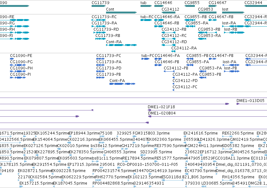Click the CG1090-PH protein label
The width and height of the screenshot is (267, 188).
click(21, 68)
